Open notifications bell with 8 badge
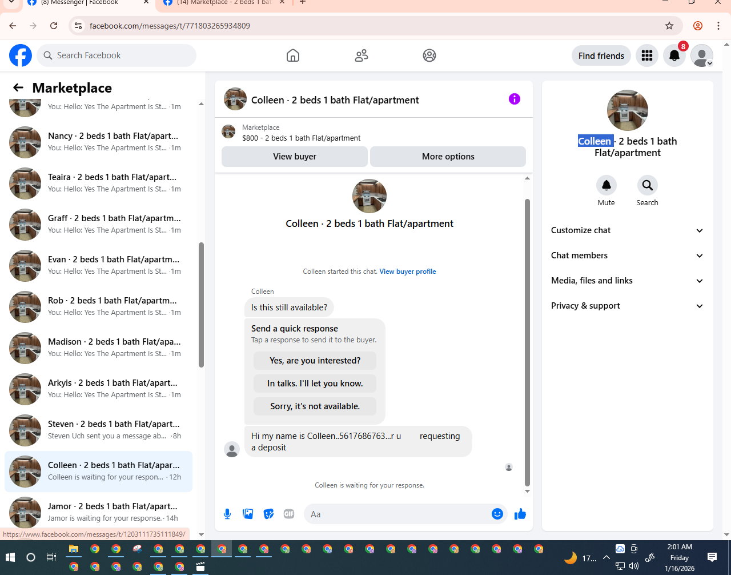Viewport: 731px width, 575px height. 674,55
